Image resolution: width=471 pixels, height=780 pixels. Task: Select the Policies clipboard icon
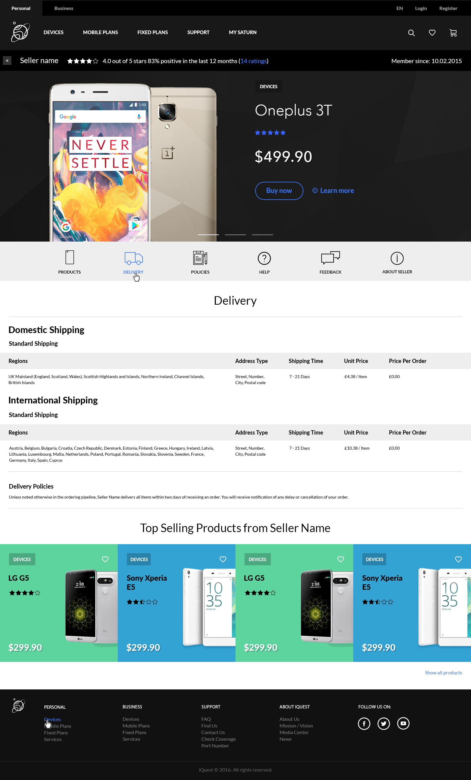coord(200,258)
